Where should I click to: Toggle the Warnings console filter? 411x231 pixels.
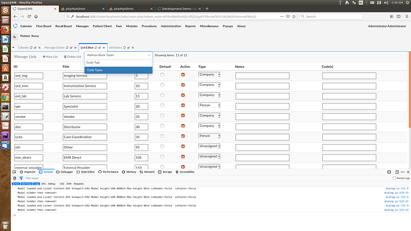point(26,184)
